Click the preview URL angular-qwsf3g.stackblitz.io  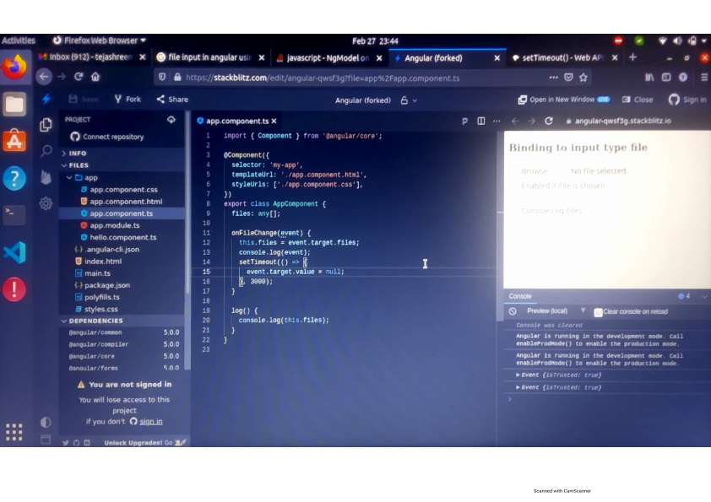coord(622,121)
